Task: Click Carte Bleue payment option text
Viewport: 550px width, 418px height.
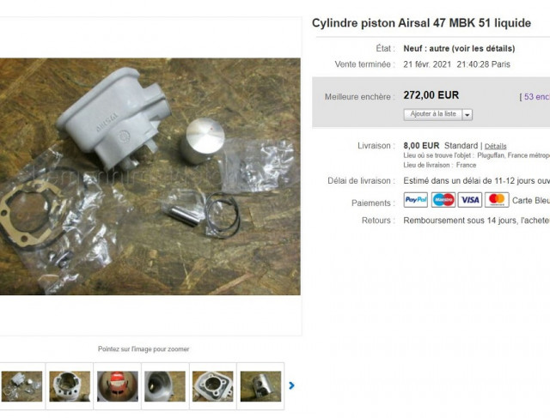Action: coord(531,200)
